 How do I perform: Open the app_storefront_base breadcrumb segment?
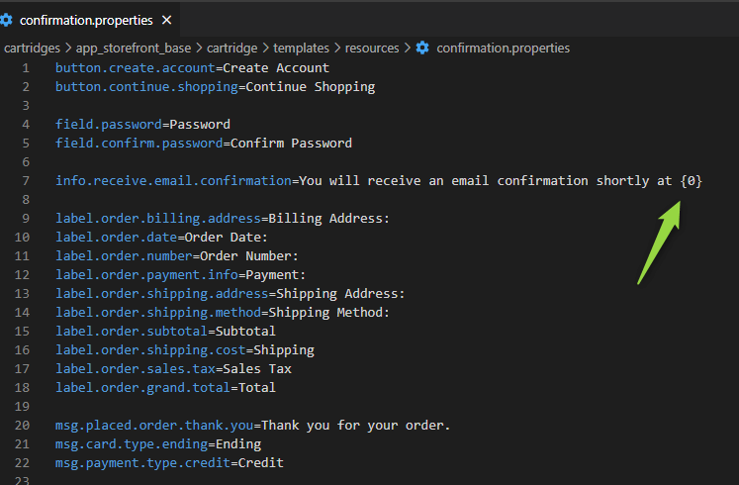134,48
